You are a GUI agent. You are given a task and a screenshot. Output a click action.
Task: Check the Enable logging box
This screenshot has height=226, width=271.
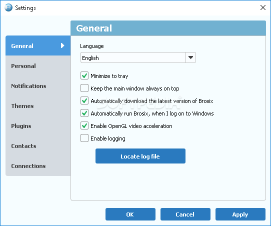tap(84, 138)
